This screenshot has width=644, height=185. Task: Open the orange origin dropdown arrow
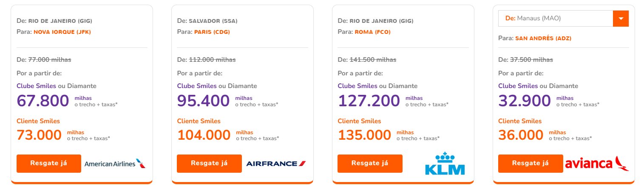tap(621, 18)
